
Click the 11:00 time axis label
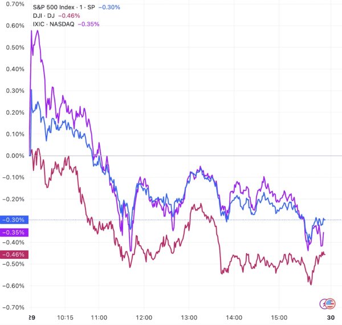pos(99,318)
